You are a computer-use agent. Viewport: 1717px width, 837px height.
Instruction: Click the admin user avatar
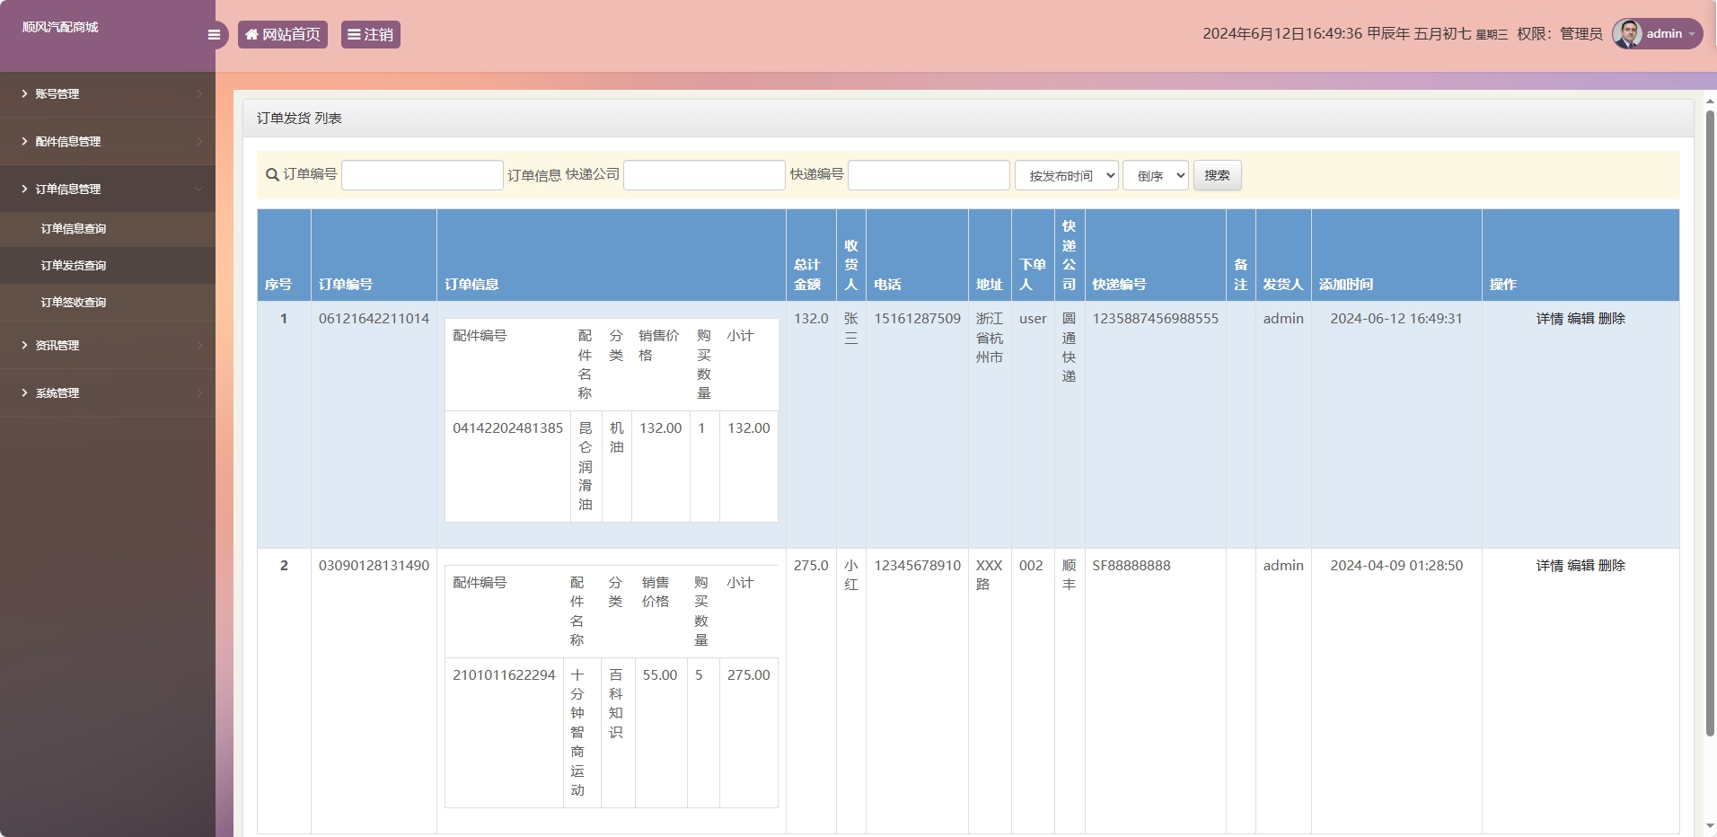[1627, 34]
